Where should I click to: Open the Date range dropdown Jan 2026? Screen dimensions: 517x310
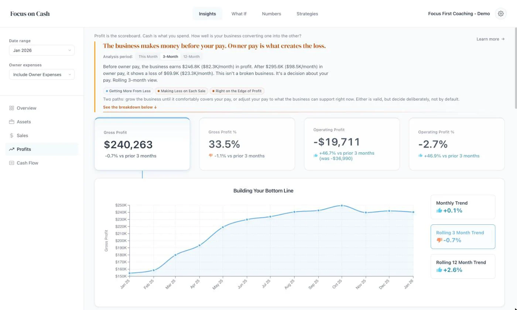pyautogui.click(x=42, y=50)
